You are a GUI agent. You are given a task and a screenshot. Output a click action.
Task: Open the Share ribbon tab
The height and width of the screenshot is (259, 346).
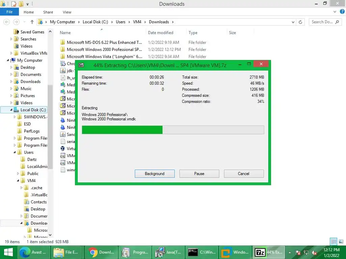click(48, 12)
